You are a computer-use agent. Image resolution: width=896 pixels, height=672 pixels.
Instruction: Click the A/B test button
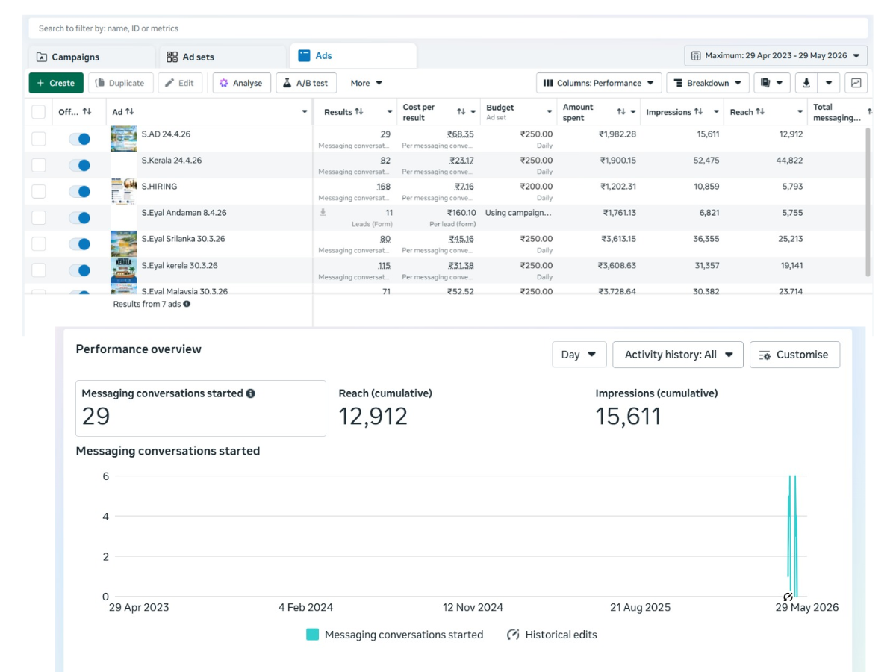307,83
